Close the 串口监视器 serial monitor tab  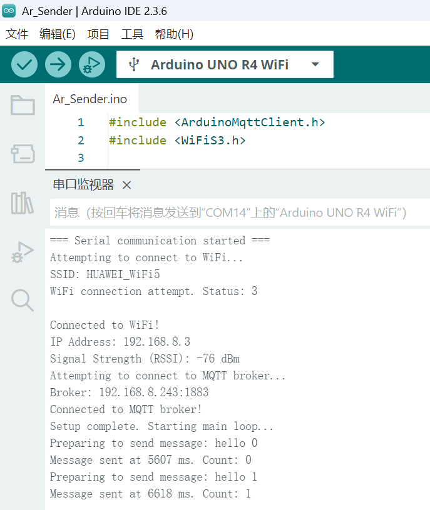pos(126,185)
